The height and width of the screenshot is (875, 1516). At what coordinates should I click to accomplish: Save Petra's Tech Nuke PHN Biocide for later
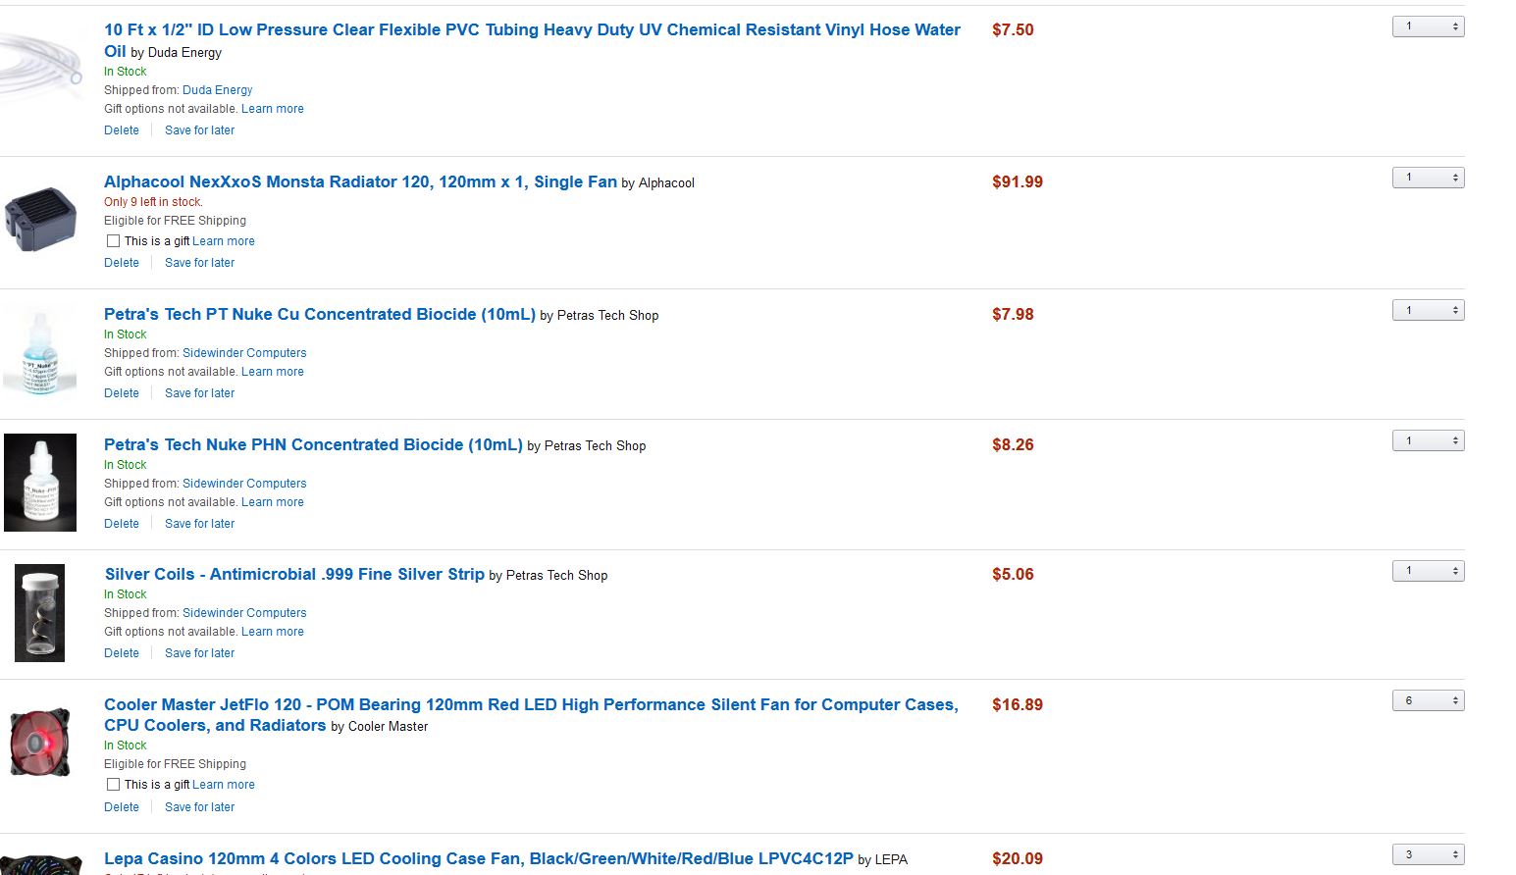pyautogui.click(x=199, y=524)
